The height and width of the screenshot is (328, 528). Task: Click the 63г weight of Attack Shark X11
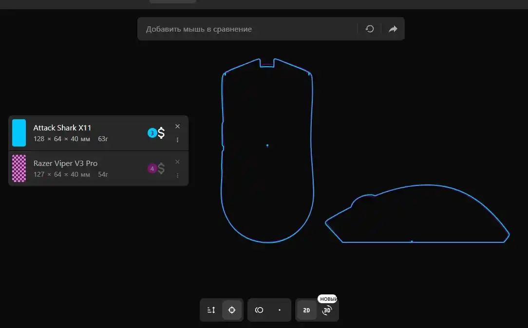click(103, 139)
